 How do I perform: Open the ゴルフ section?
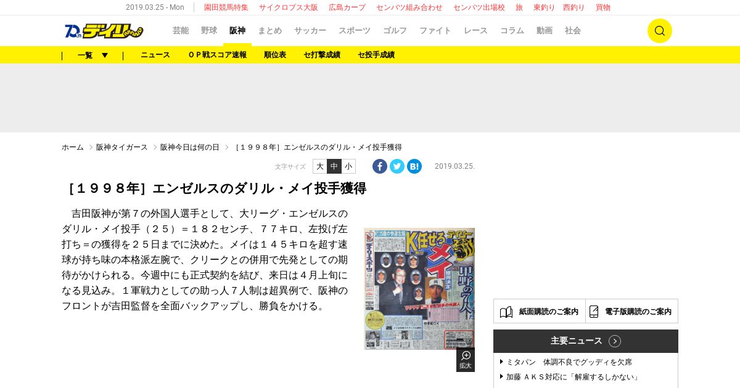395,31
